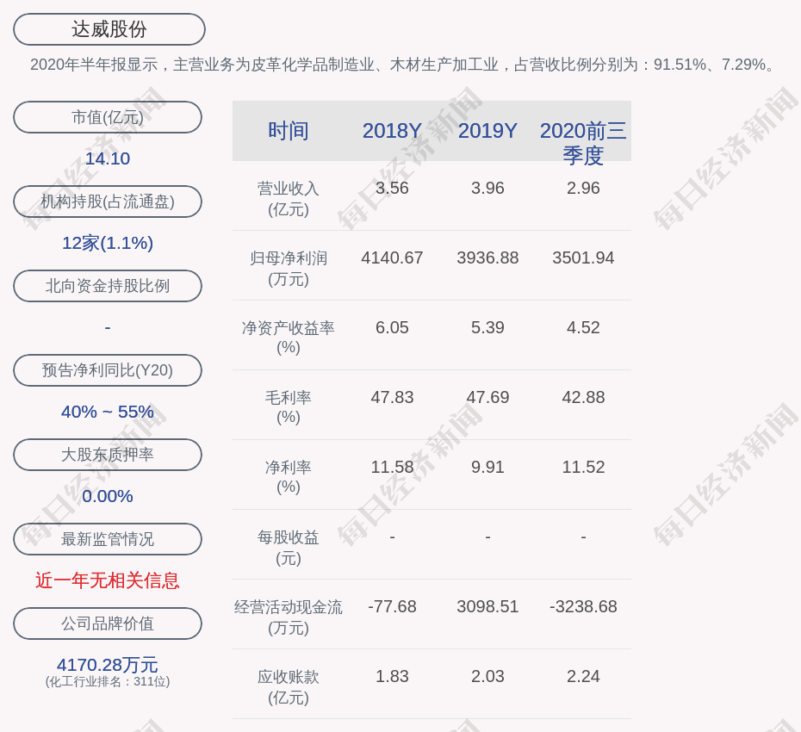Select the gross margin value 47.69

487,397
